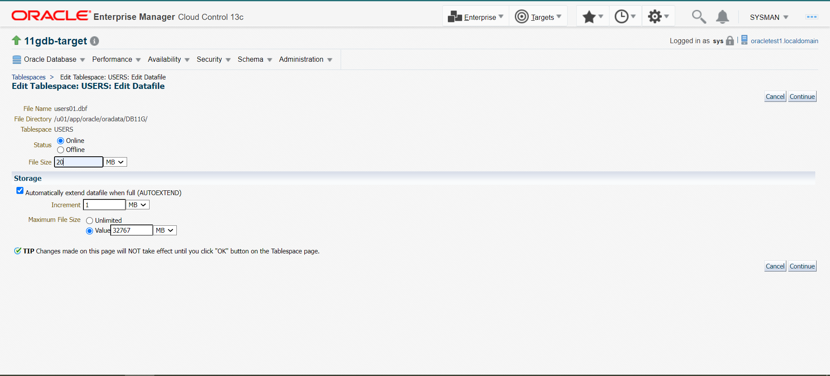This screenshot has width=830, height=376.
Task: Open the Enterprise menu
Action: (476, 17)
